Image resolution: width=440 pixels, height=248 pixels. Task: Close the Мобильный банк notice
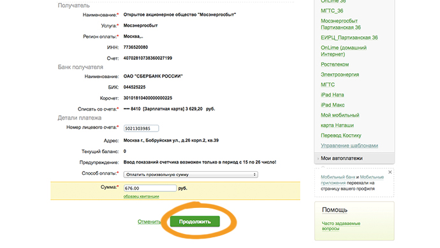[390, 172]
